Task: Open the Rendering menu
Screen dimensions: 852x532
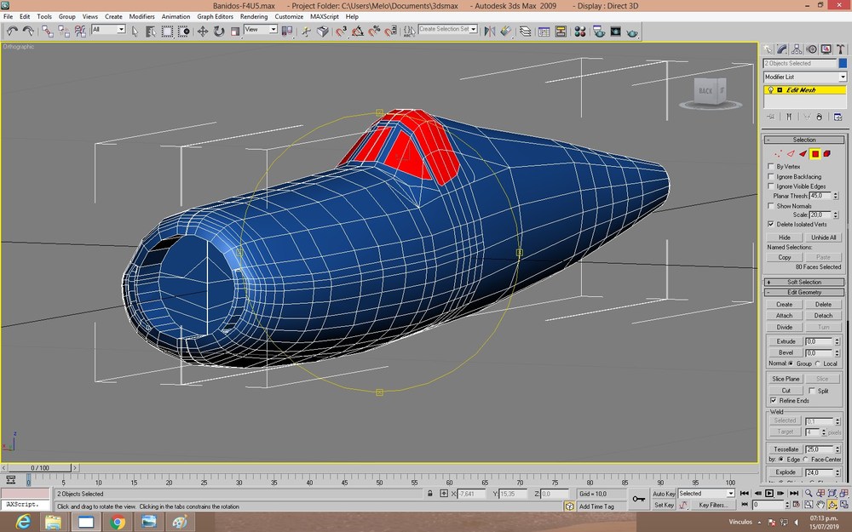Action: pos(254,16)
